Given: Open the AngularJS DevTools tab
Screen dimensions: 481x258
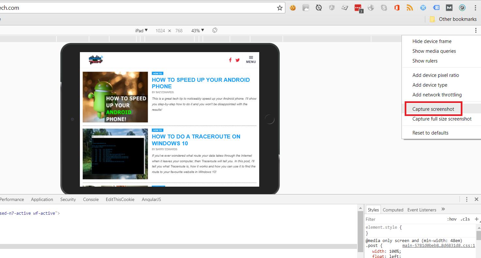Looking at the screenshot, I should point(151,199).
